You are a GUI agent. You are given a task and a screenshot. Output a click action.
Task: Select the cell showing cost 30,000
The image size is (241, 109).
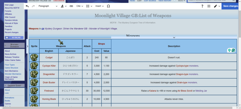click(x=97, y=91)
